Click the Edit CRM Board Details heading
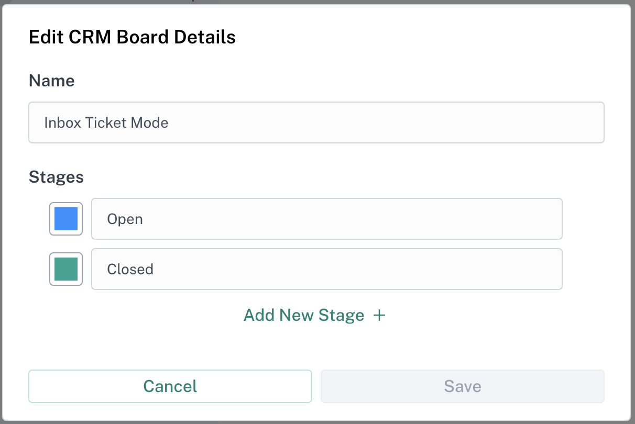 coord(132,38)
